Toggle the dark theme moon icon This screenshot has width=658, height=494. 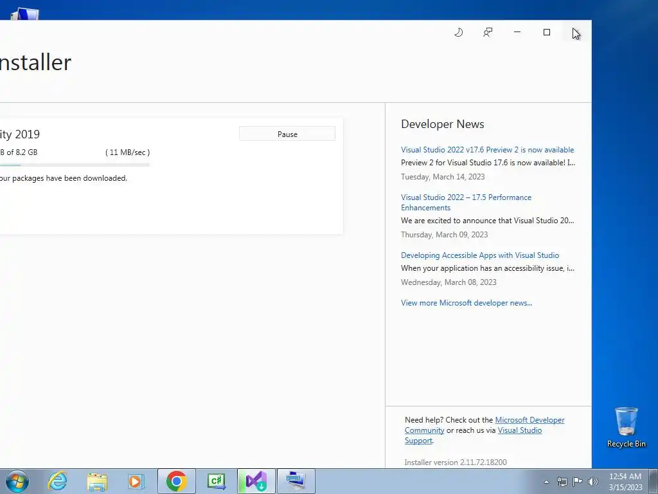pos(458,32)
